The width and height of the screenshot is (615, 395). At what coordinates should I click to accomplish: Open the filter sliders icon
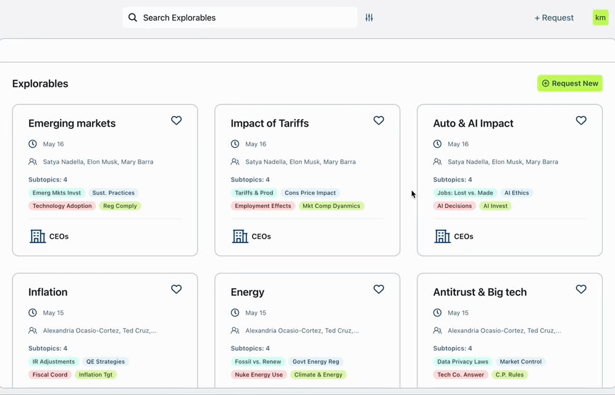coord(369,18)
